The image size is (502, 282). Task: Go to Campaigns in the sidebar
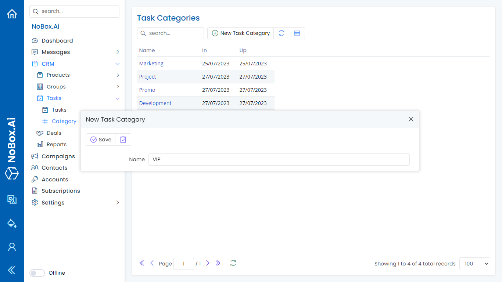pos(58,156)
